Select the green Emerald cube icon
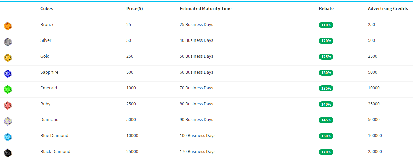 (8, 89)
